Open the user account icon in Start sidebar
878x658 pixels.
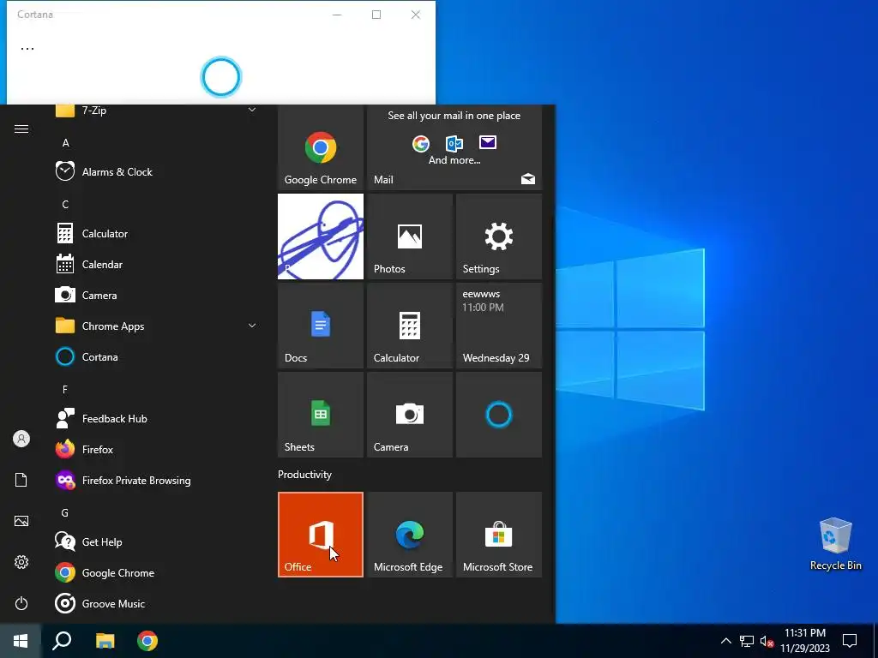pyautogui.click(x=21, y=439)
